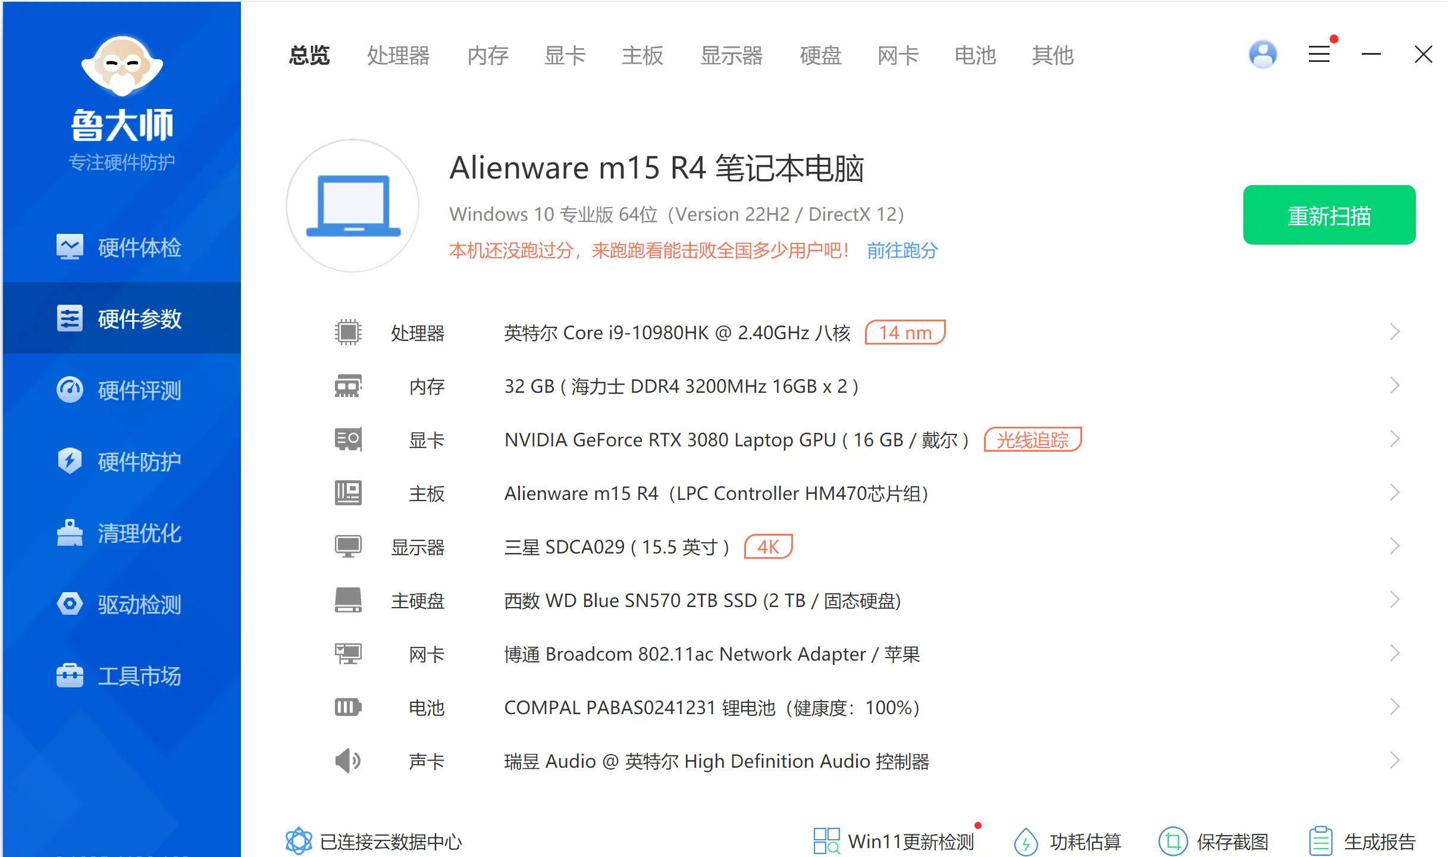Open 硬件评测 benchmark section
This screenshot has height=857, width=1448.
(121, 390)
